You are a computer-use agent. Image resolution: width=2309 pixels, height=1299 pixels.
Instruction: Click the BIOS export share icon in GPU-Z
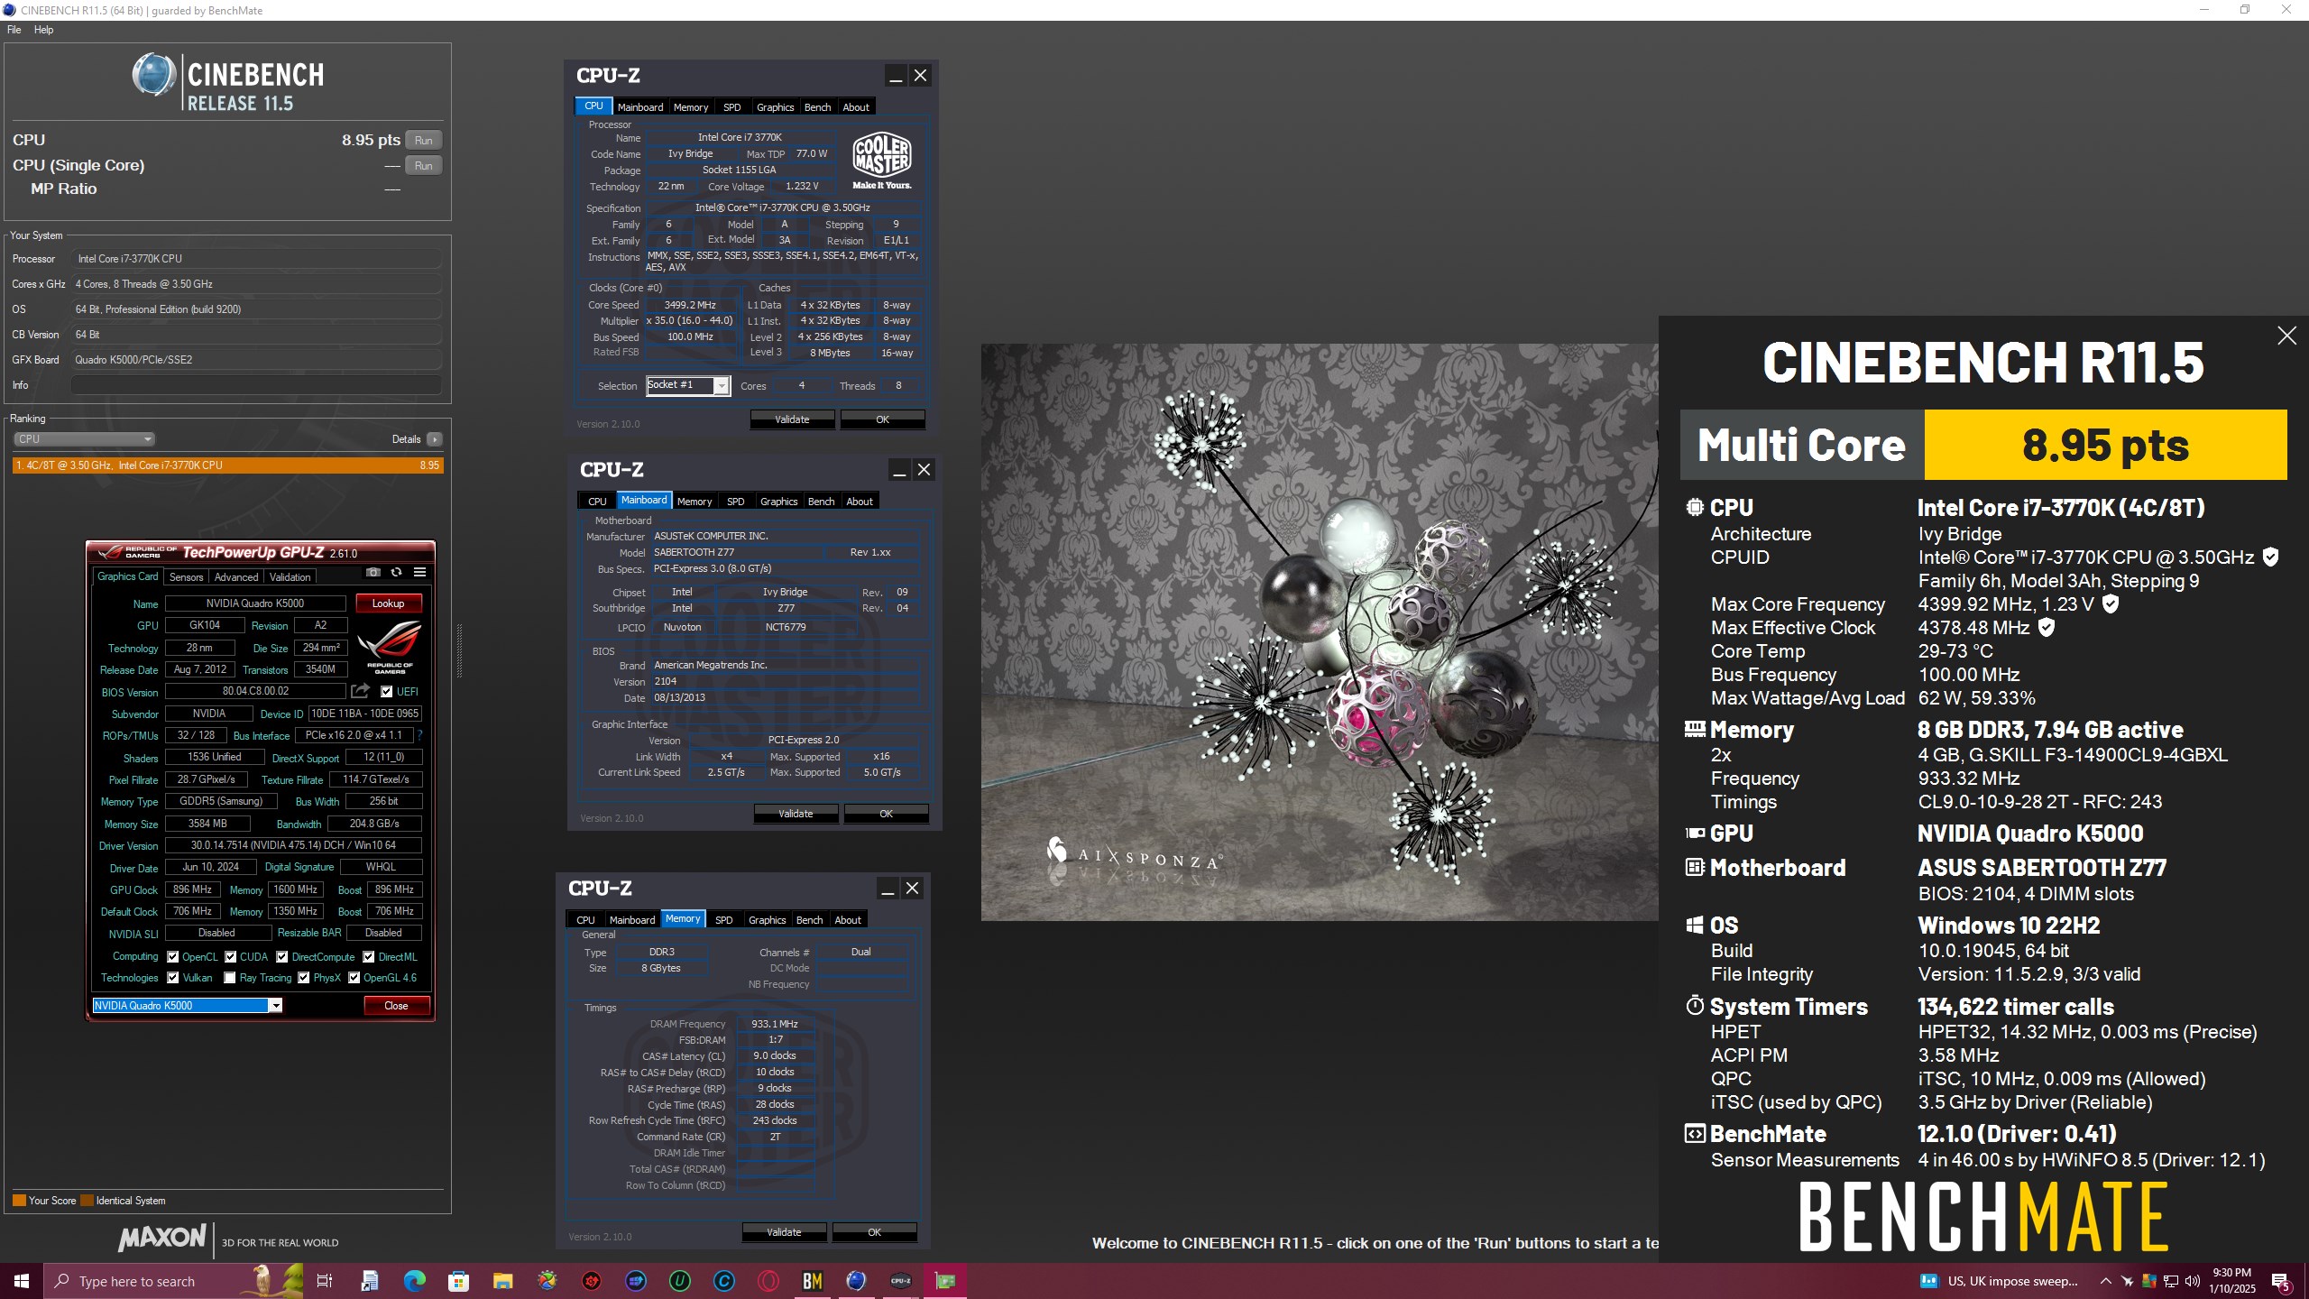coord(360,691)
